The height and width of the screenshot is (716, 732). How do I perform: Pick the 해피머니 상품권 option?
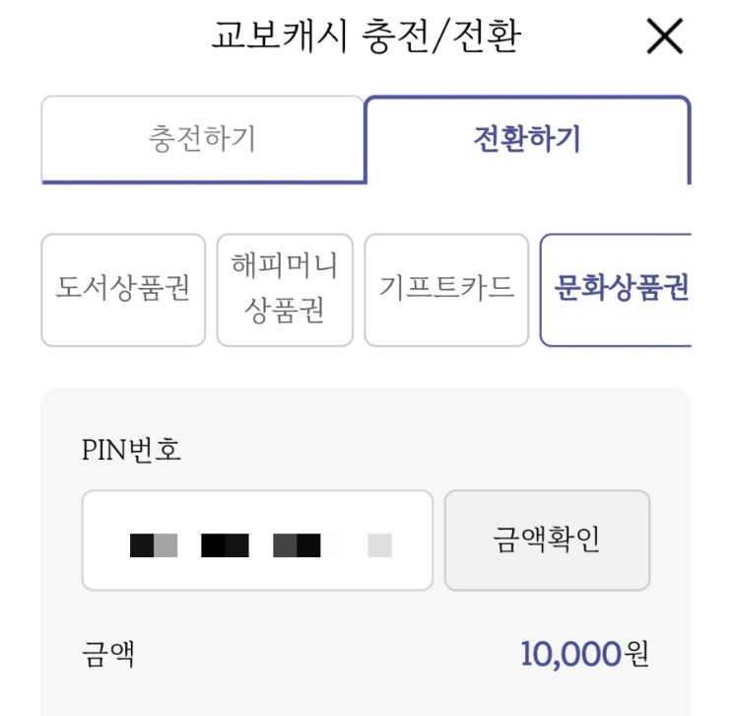(285, 290)
